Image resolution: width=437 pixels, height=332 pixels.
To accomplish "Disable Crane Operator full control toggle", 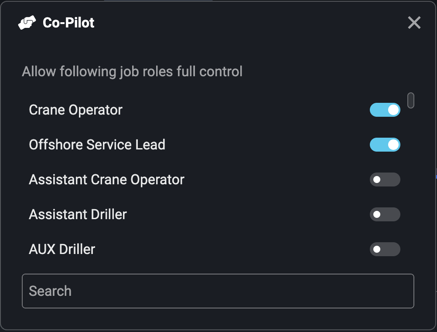I will (385, 110).
